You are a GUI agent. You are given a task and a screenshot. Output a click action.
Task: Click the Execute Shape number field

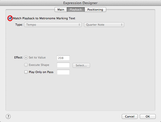63,65
